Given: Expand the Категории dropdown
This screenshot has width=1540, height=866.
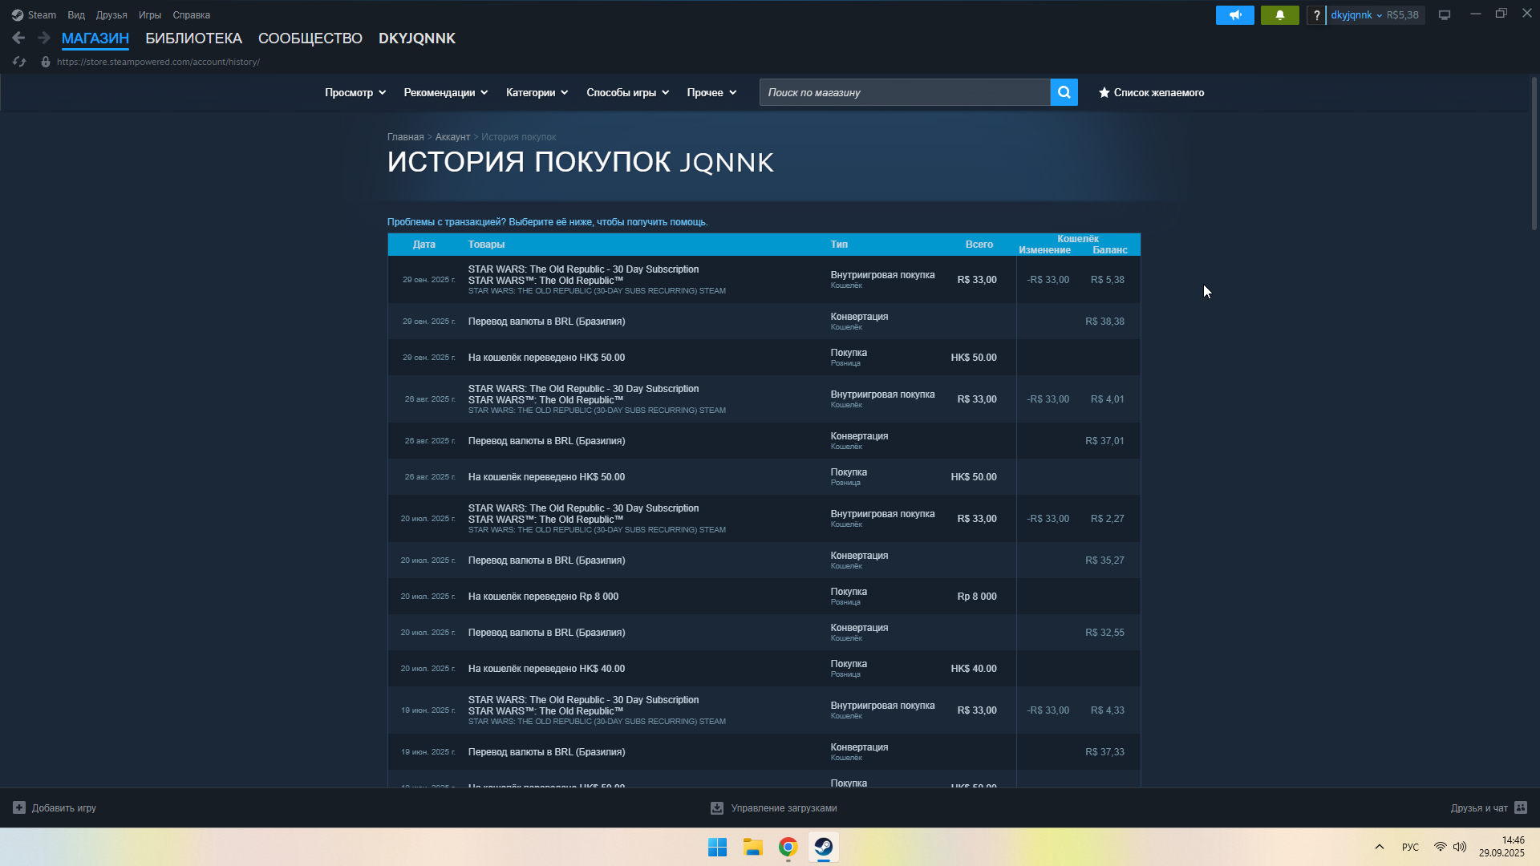Looking at the screenshot, I should [x=537, y=92].
